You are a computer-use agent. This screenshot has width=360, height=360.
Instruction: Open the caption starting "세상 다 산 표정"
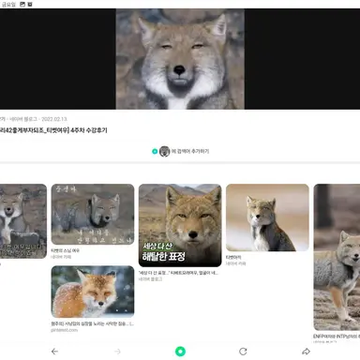(179, 273)
